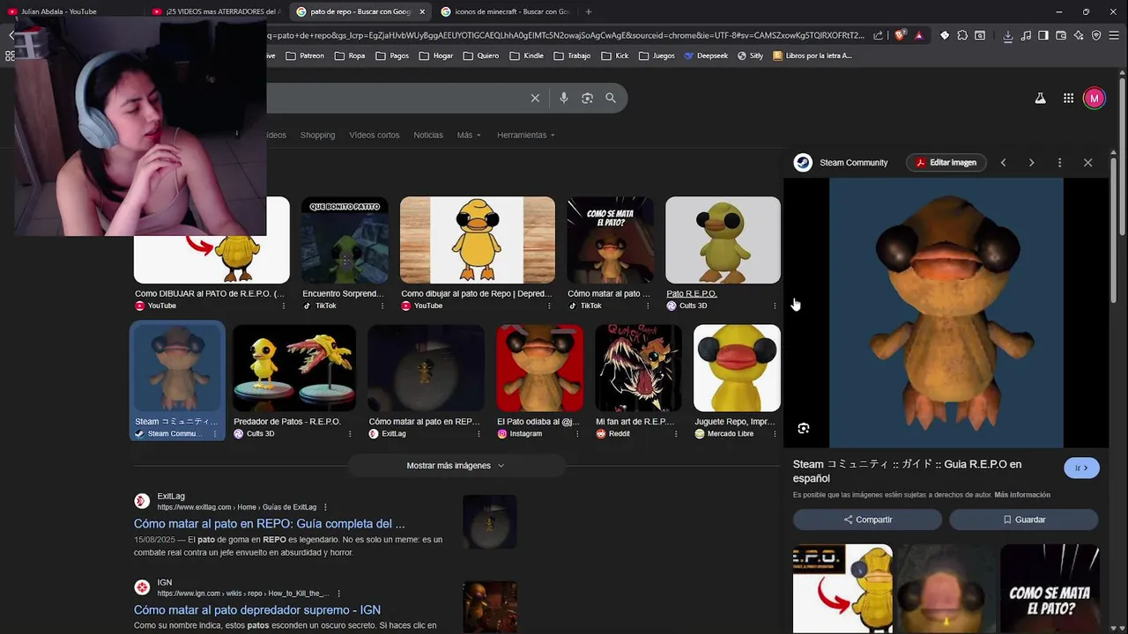Click the Brave Shields lion icon
The width and height of the screenshot is (1128, 634).
pyautogui.click(x=900, y=35)
